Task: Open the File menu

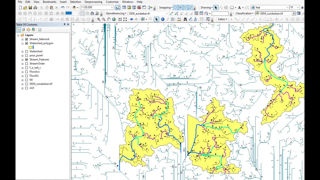Action: (20, 2)
